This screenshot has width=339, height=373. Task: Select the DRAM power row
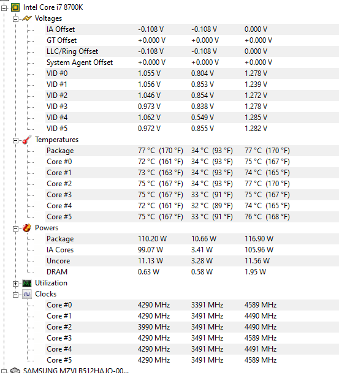tap(192, 272)
